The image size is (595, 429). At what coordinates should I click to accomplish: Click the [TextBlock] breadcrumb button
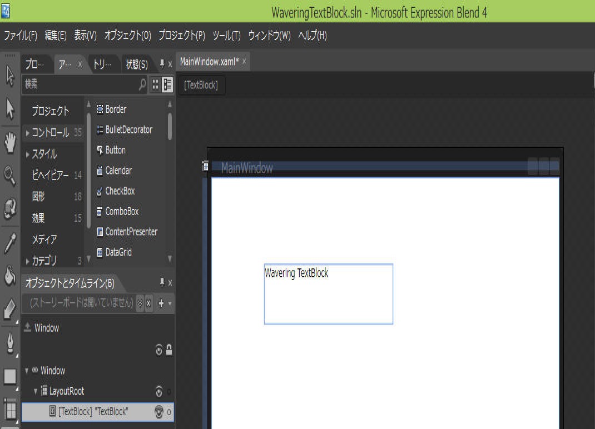point(201,86)
